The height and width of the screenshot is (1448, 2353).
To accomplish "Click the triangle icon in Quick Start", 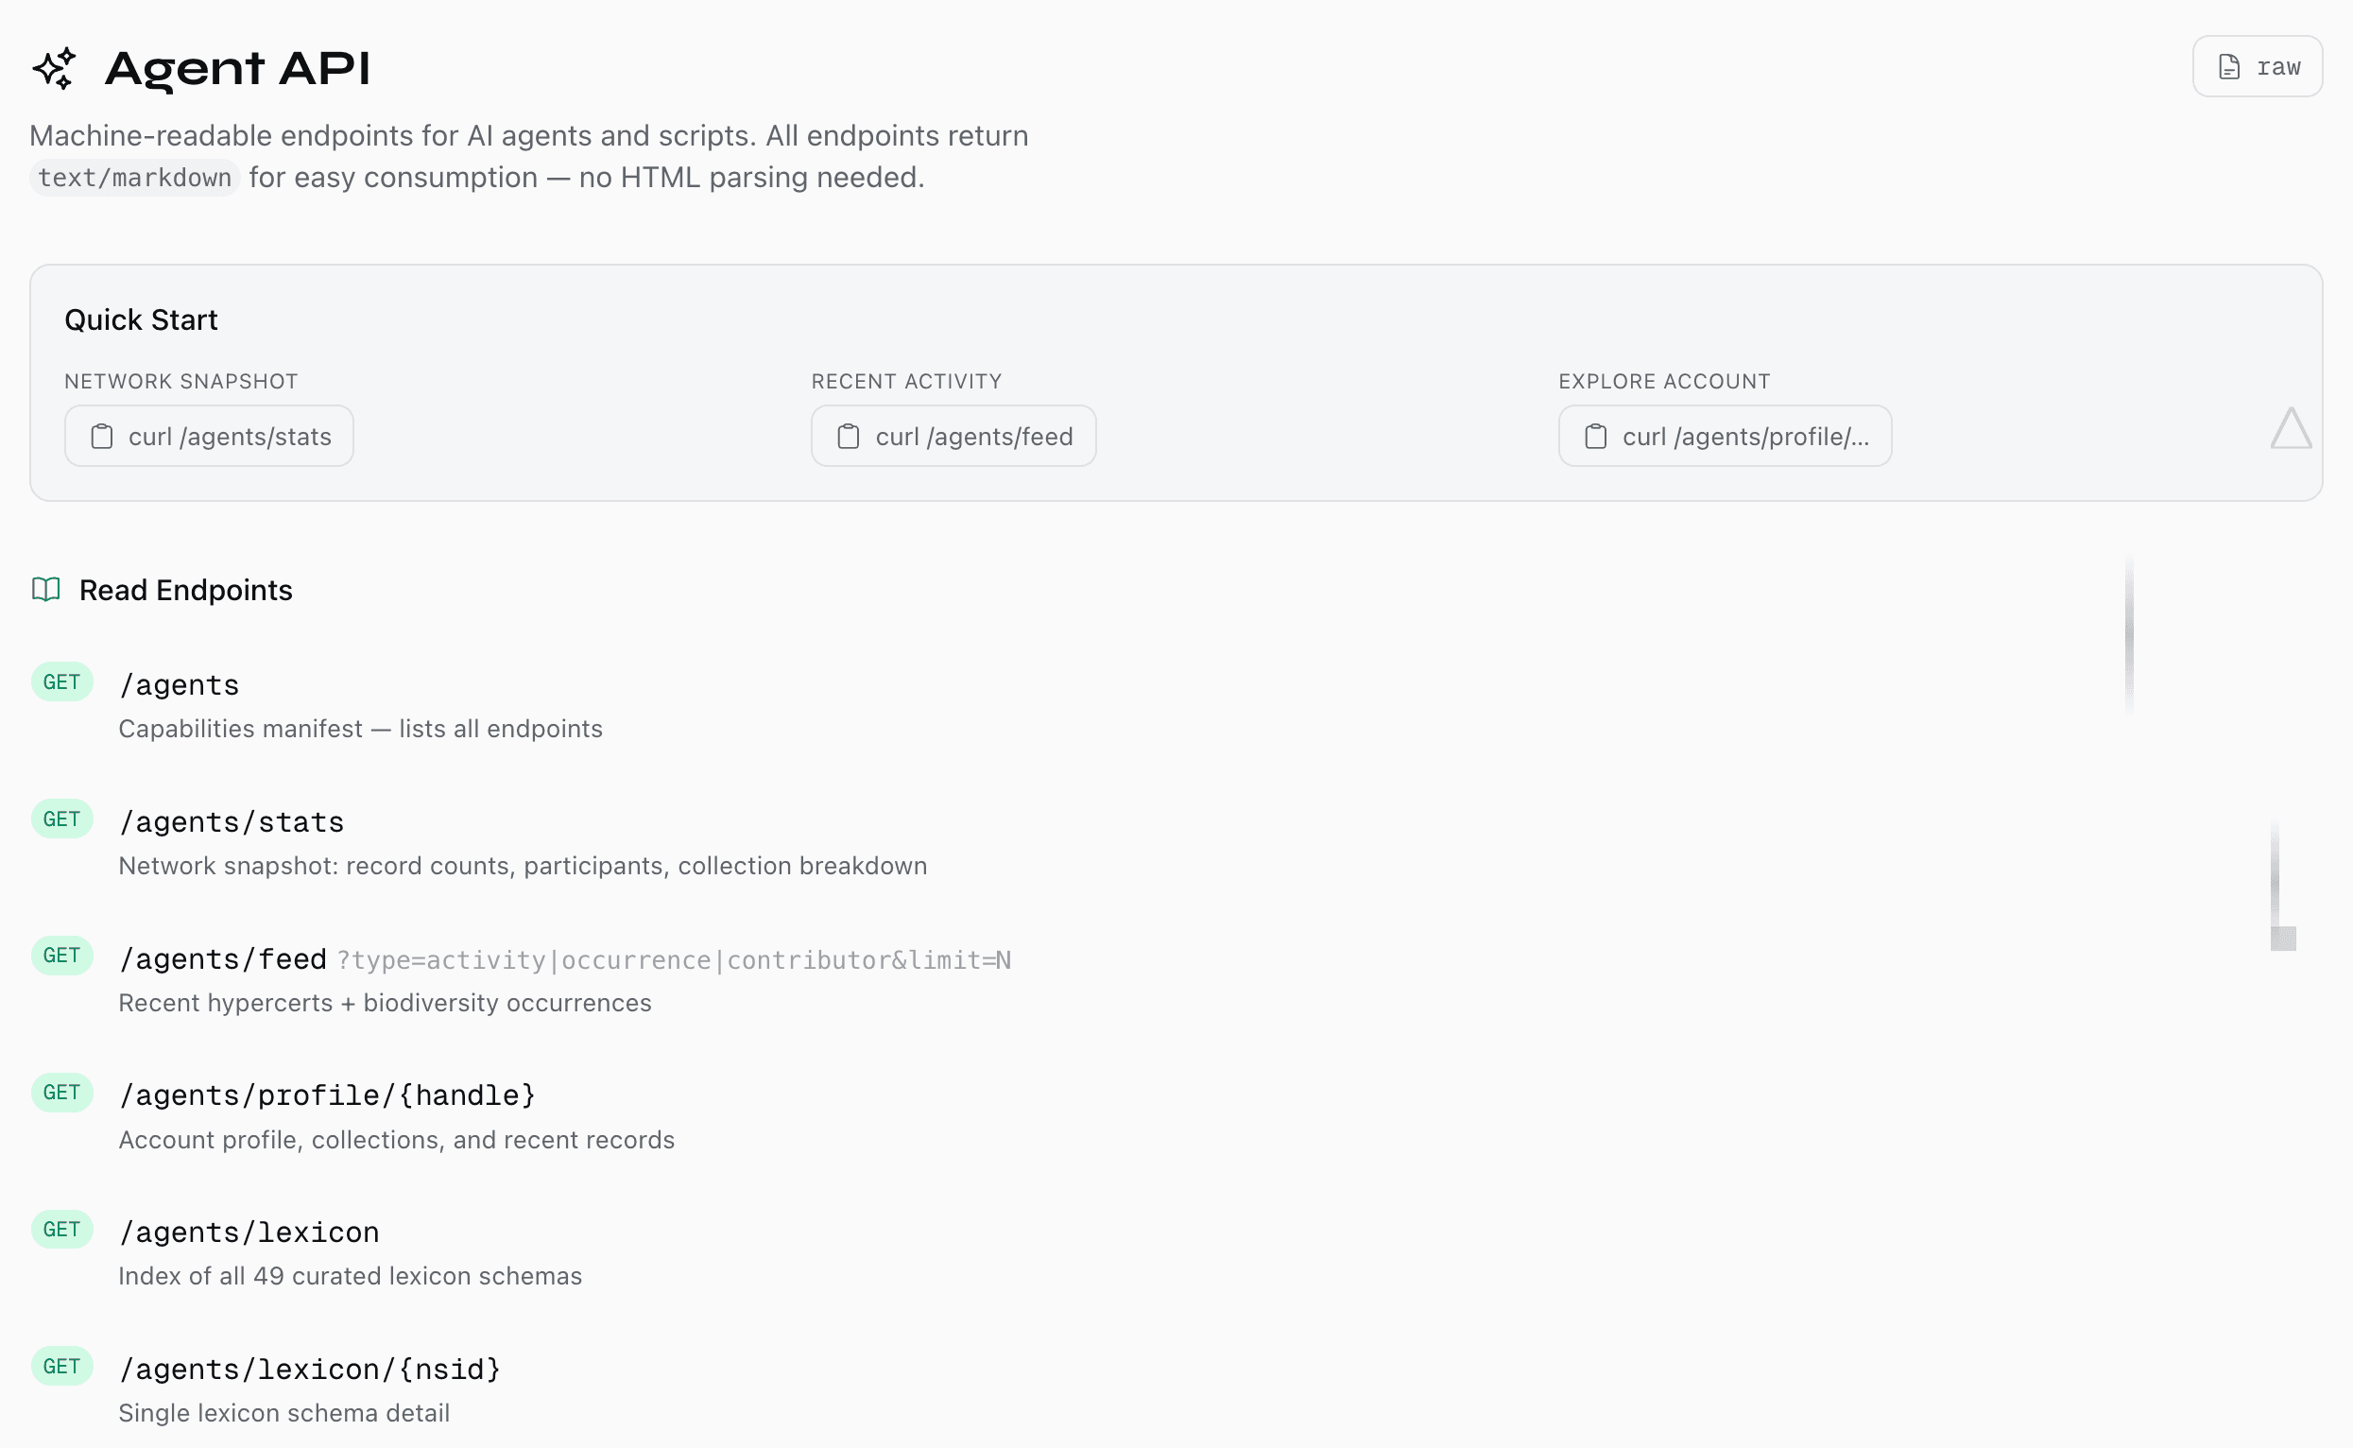I will coord(2291,428).
